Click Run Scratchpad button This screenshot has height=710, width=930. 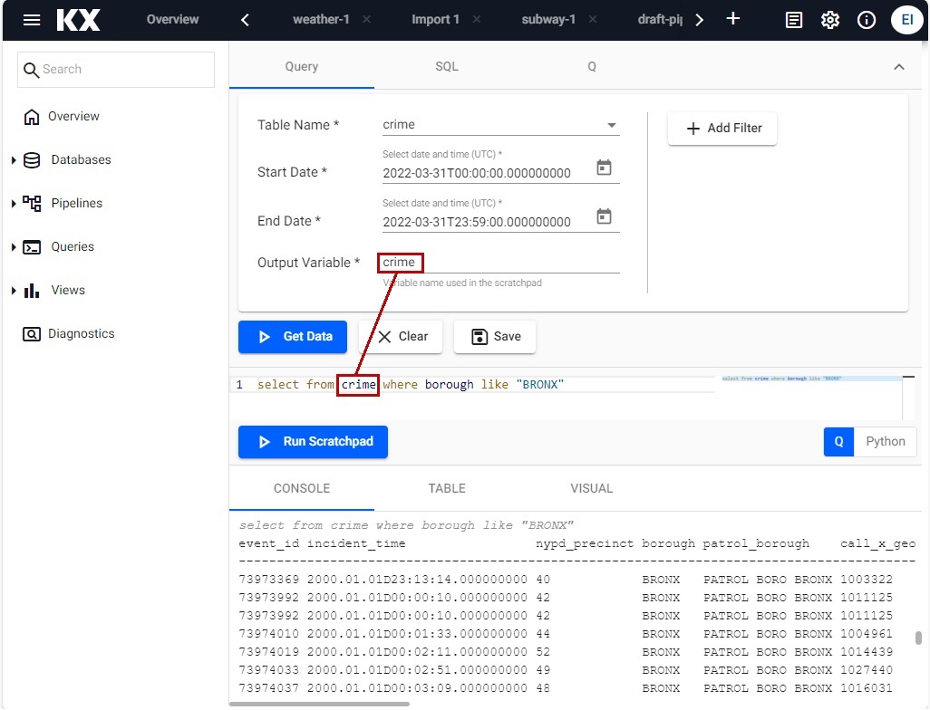313,442
